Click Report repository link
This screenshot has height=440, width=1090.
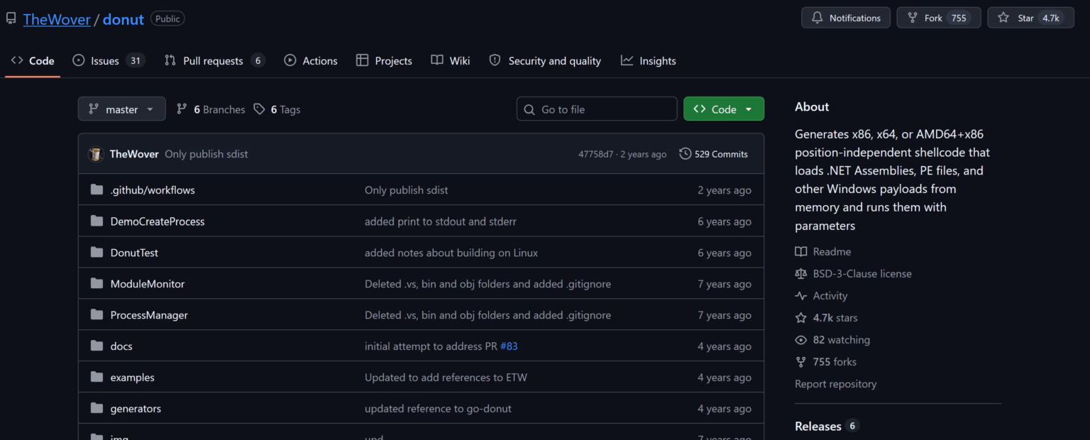tap(835, 384)
